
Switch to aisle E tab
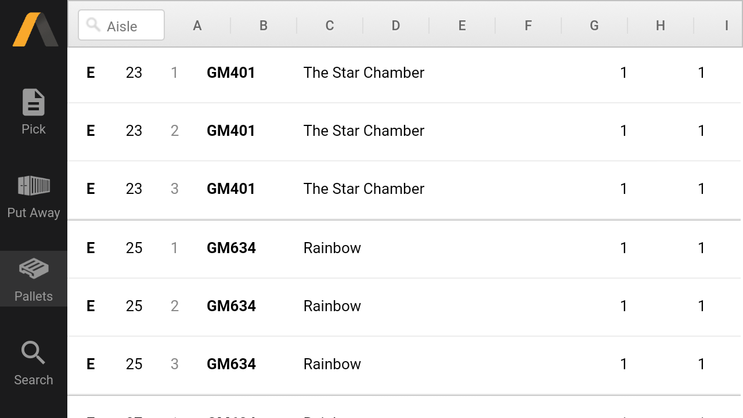coord(462,26)
